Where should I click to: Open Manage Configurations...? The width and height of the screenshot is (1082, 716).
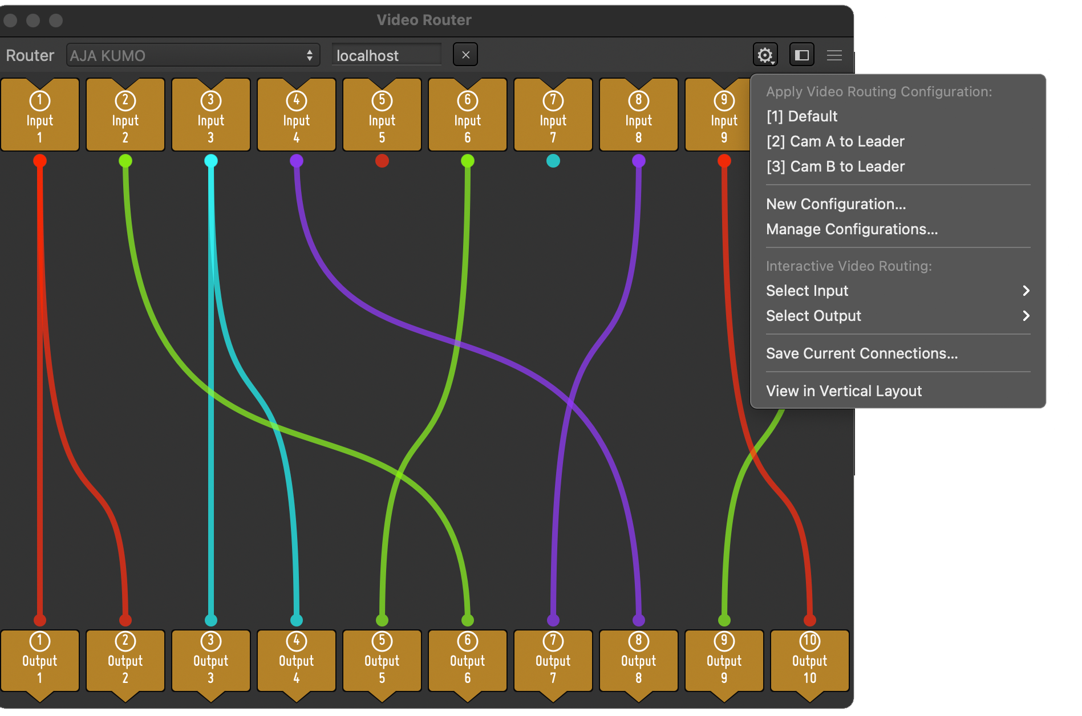pyautogui.click(x=852, y=229)
